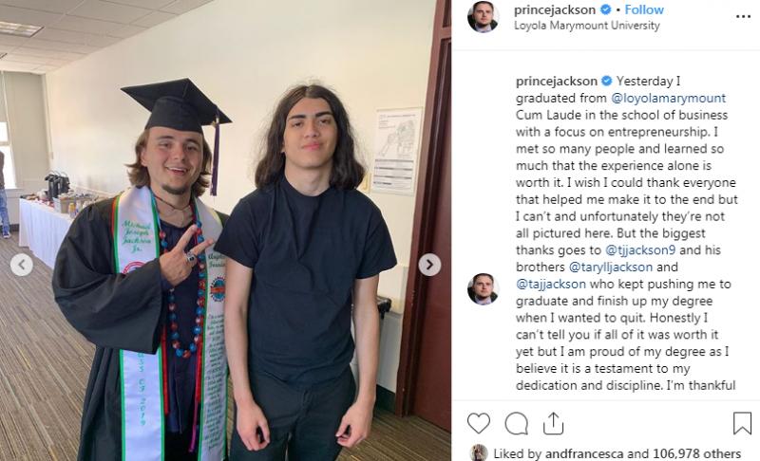This screenshot has height=461, width=760.
Task: Open comments with the speech bubble icon
Action: click(x=516, y=423)
